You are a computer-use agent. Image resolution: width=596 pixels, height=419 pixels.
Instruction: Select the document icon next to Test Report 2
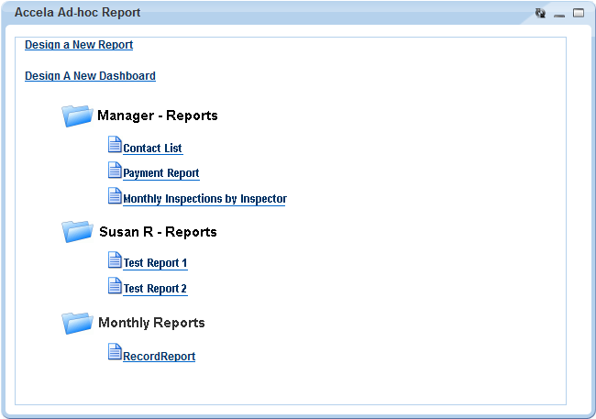(115, 286)
